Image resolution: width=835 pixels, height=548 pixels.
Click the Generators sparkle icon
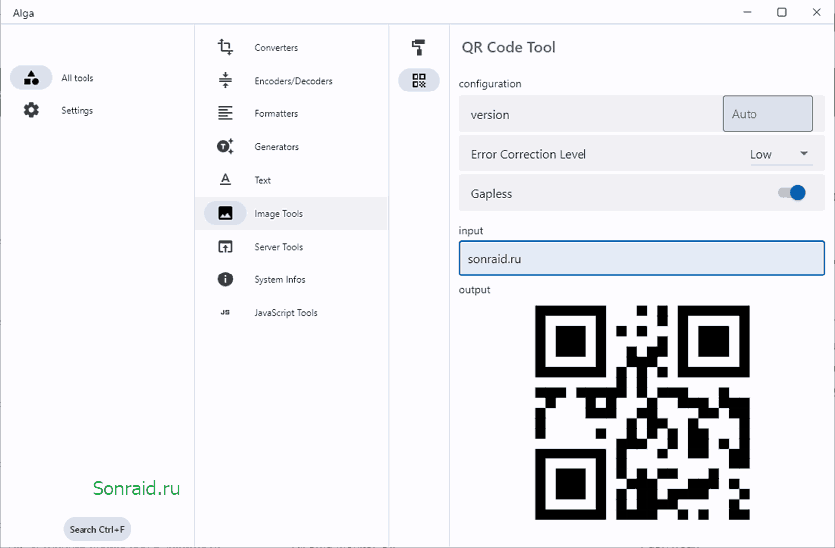pyautogui.click(x=225, y=146)
